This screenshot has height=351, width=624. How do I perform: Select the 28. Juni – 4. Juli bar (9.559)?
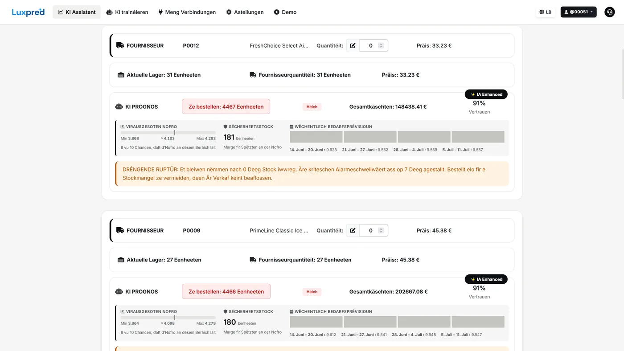pyautogui.click(x=424, y=137)
